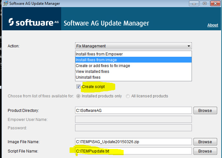Choose Create or add fixes to fix image
Image resolution: width=222 pixels, height=158 pixels.
[x=133, y=65]
